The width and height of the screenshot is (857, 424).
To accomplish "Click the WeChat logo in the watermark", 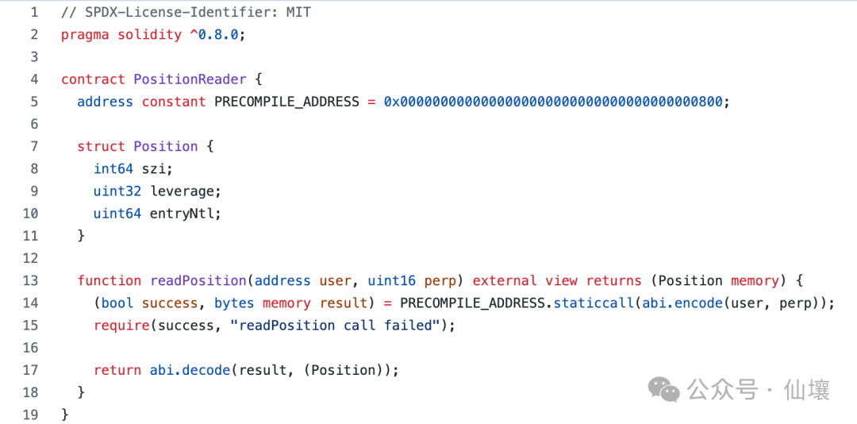I will tap(663, 388).
